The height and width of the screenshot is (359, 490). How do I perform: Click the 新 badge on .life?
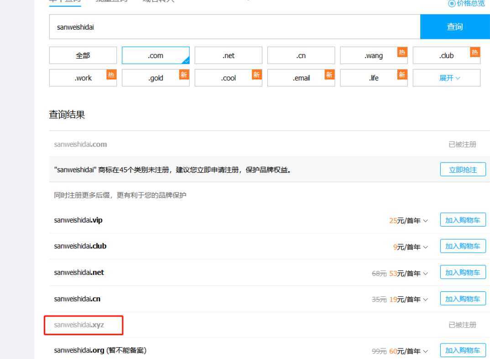point(402,74)
